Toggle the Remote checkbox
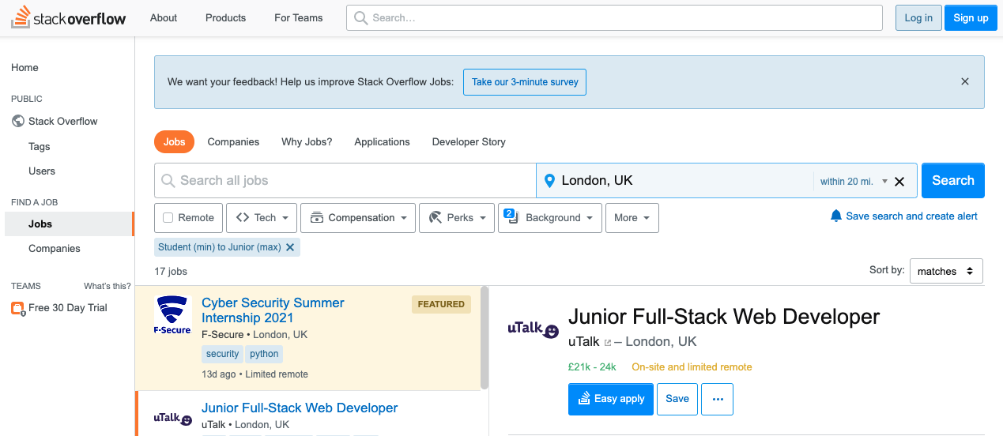 click(x=168, y=218)
